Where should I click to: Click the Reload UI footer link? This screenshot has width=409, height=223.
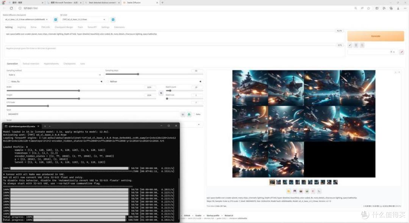[x=229, y=216]
